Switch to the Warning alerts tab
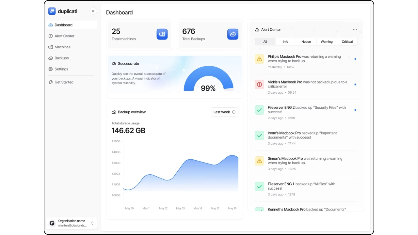This screenshot has width=418, height=235. click(x=327, y=42)
